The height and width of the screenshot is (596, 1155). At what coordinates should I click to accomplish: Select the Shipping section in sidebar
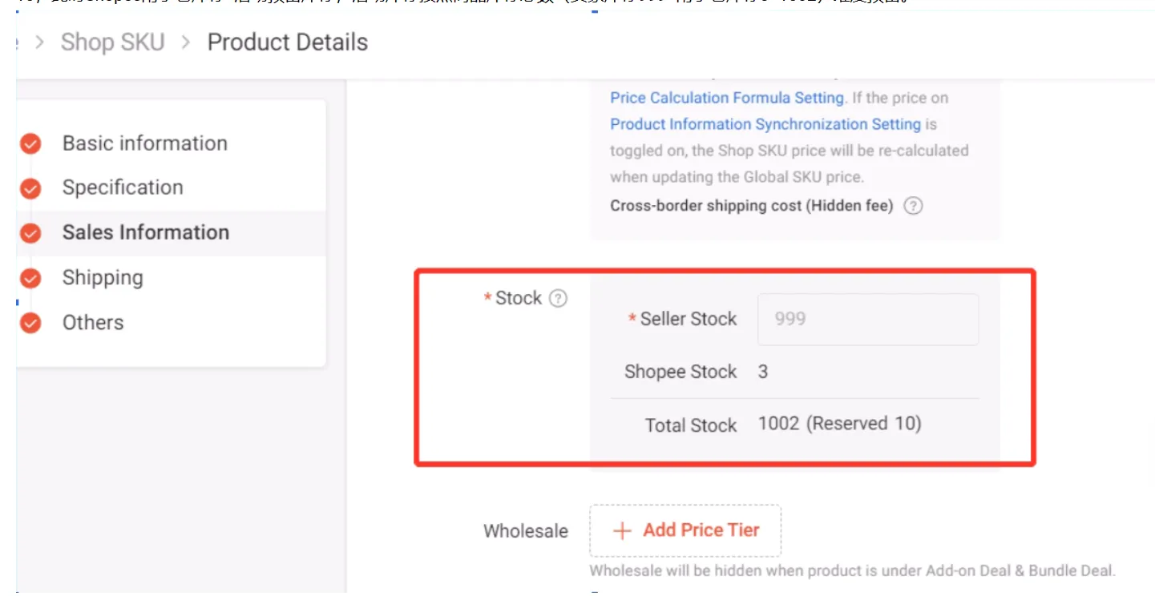coord(103,278)
